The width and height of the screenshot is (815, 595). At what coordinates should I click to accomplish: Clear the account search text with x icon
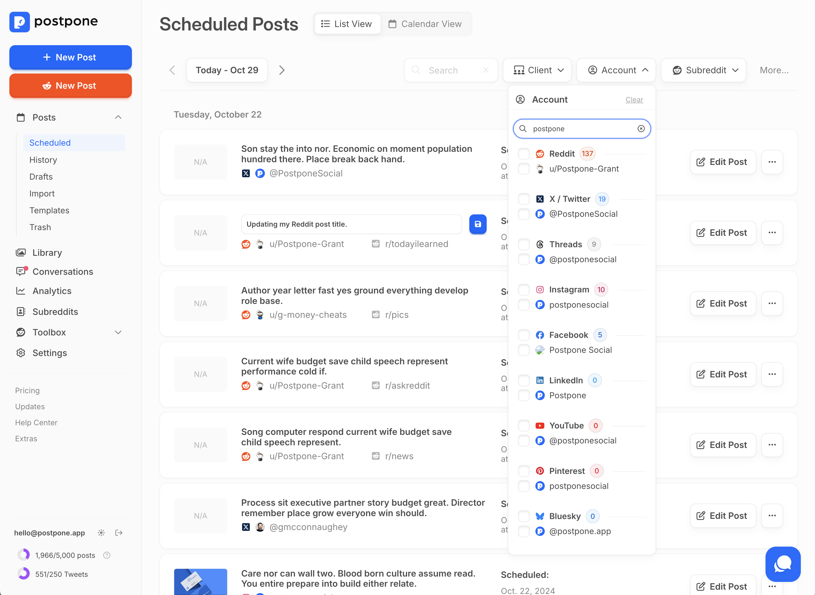point(641,129)
